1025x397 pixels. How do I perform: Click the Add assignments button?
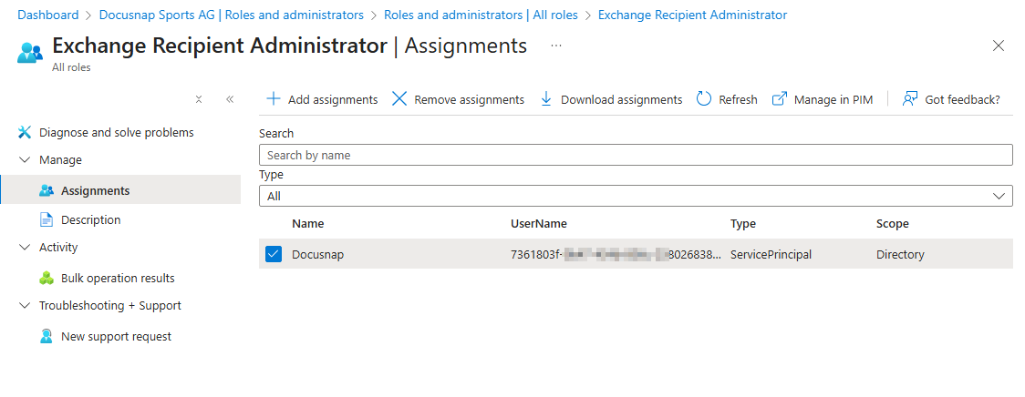click(322, 99)
